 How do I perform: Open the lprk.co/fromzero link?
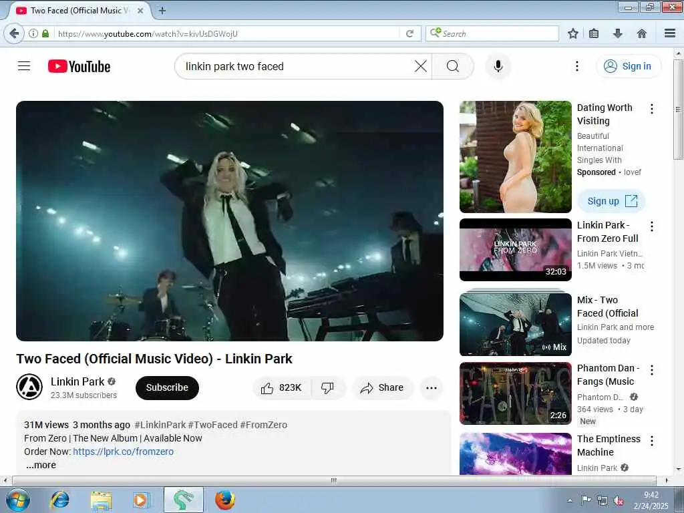(x=123, y=452)
